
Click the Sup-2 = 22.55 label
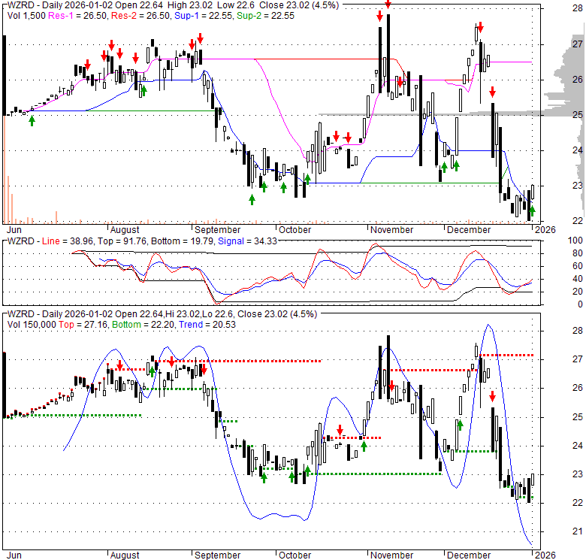point(265,16)
